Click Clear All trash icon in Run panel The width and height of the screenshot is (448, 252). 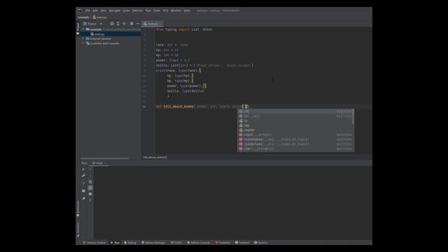pos(90,200)
